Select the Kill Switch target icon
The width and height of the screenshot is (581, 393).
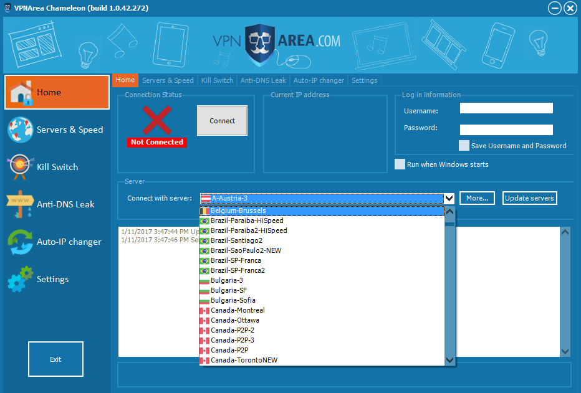point(21,167)
